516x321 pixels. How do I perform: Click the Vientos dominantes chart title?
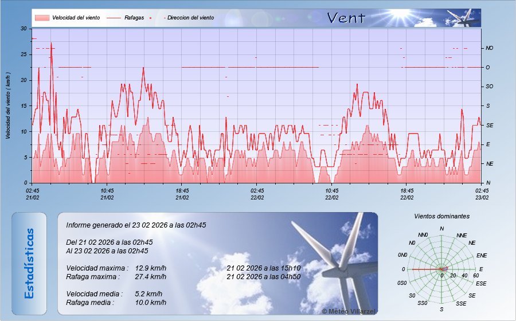[441, 216]
